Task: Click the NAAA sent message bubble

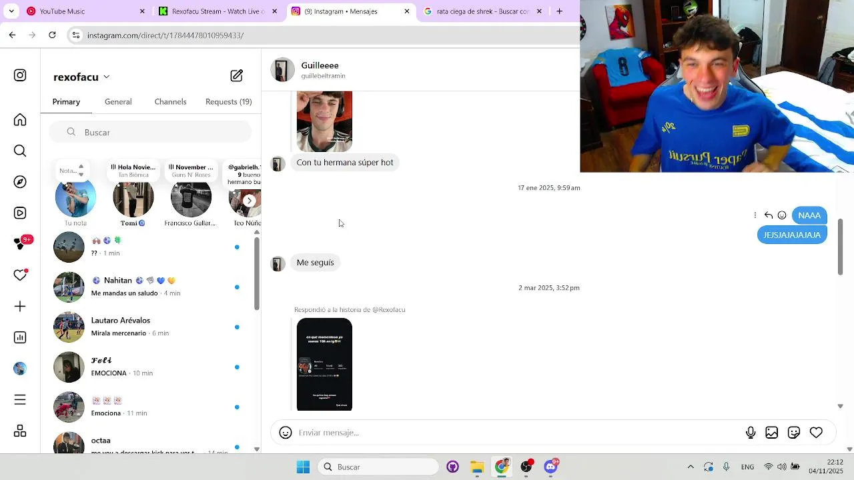Action: 809,215
